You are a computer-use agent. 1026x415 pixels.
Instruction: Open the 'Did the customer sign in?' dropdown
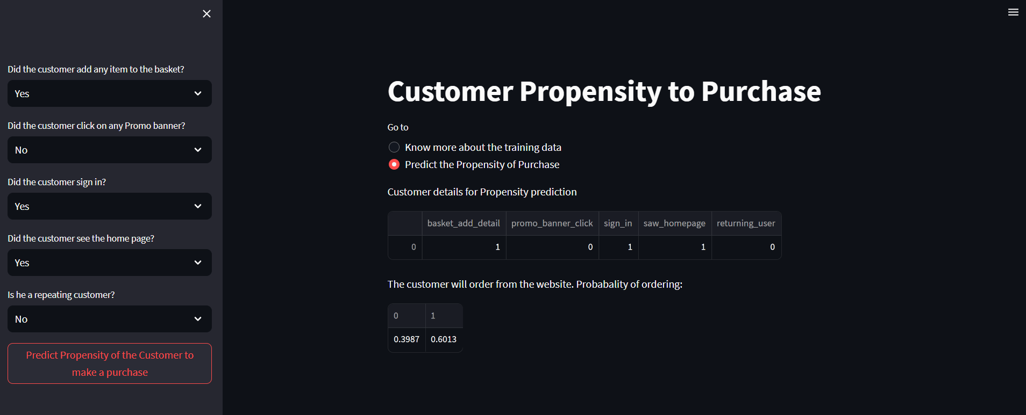tap(109, 206)
